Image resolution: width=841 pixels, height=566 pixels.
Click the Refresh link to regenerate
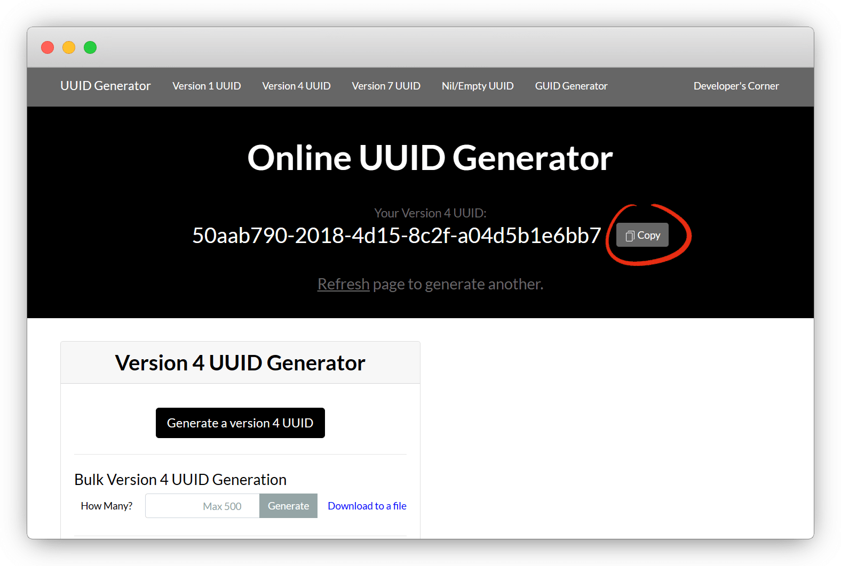pos(343,284)
